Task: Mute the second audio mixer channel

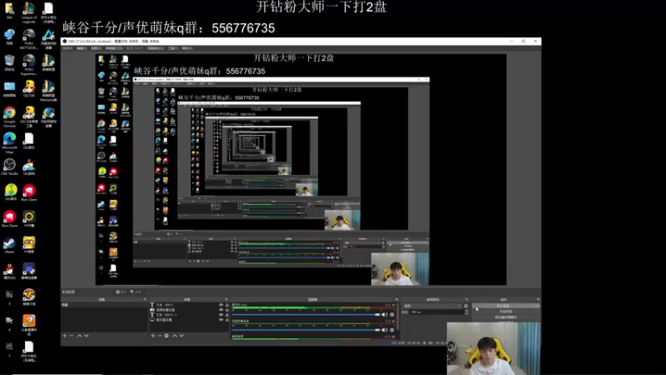Action: 385,330
